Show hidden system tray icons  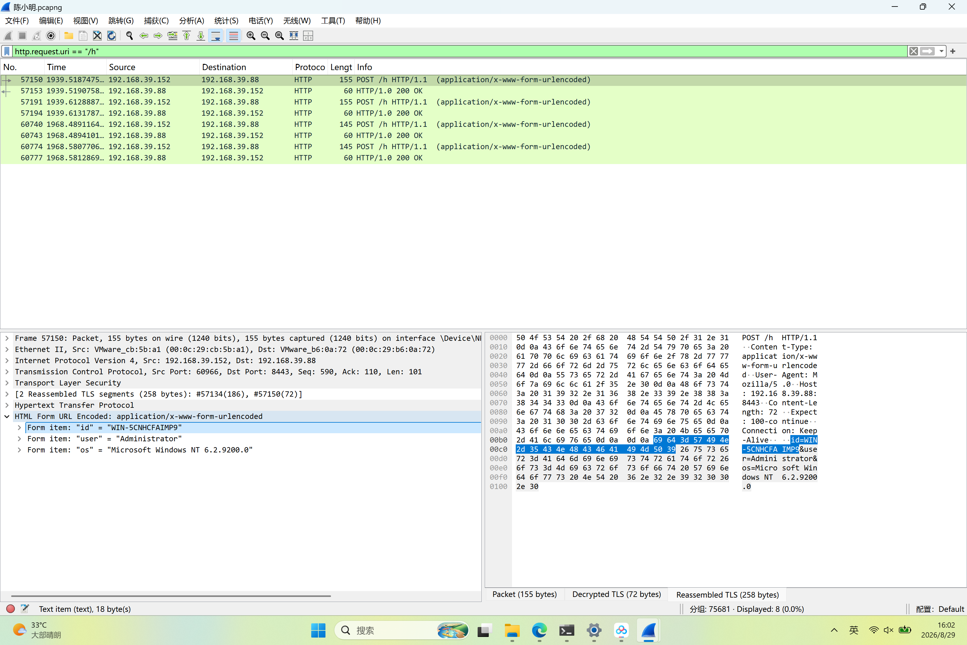click(x=834, y=630)
